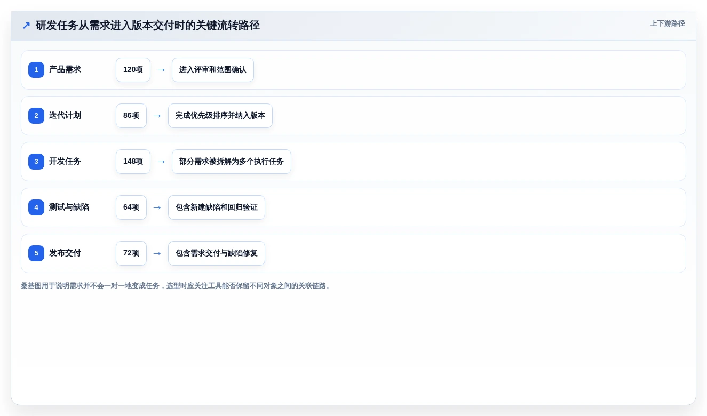Click the 148项 count chip

tap(133, 162)
